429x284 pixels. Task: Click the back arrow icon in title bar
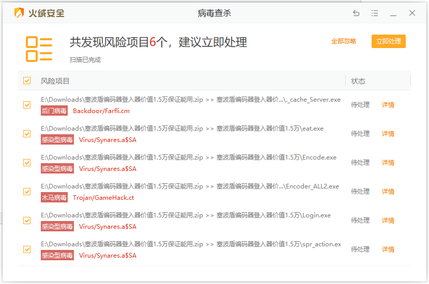coord(356,13)
